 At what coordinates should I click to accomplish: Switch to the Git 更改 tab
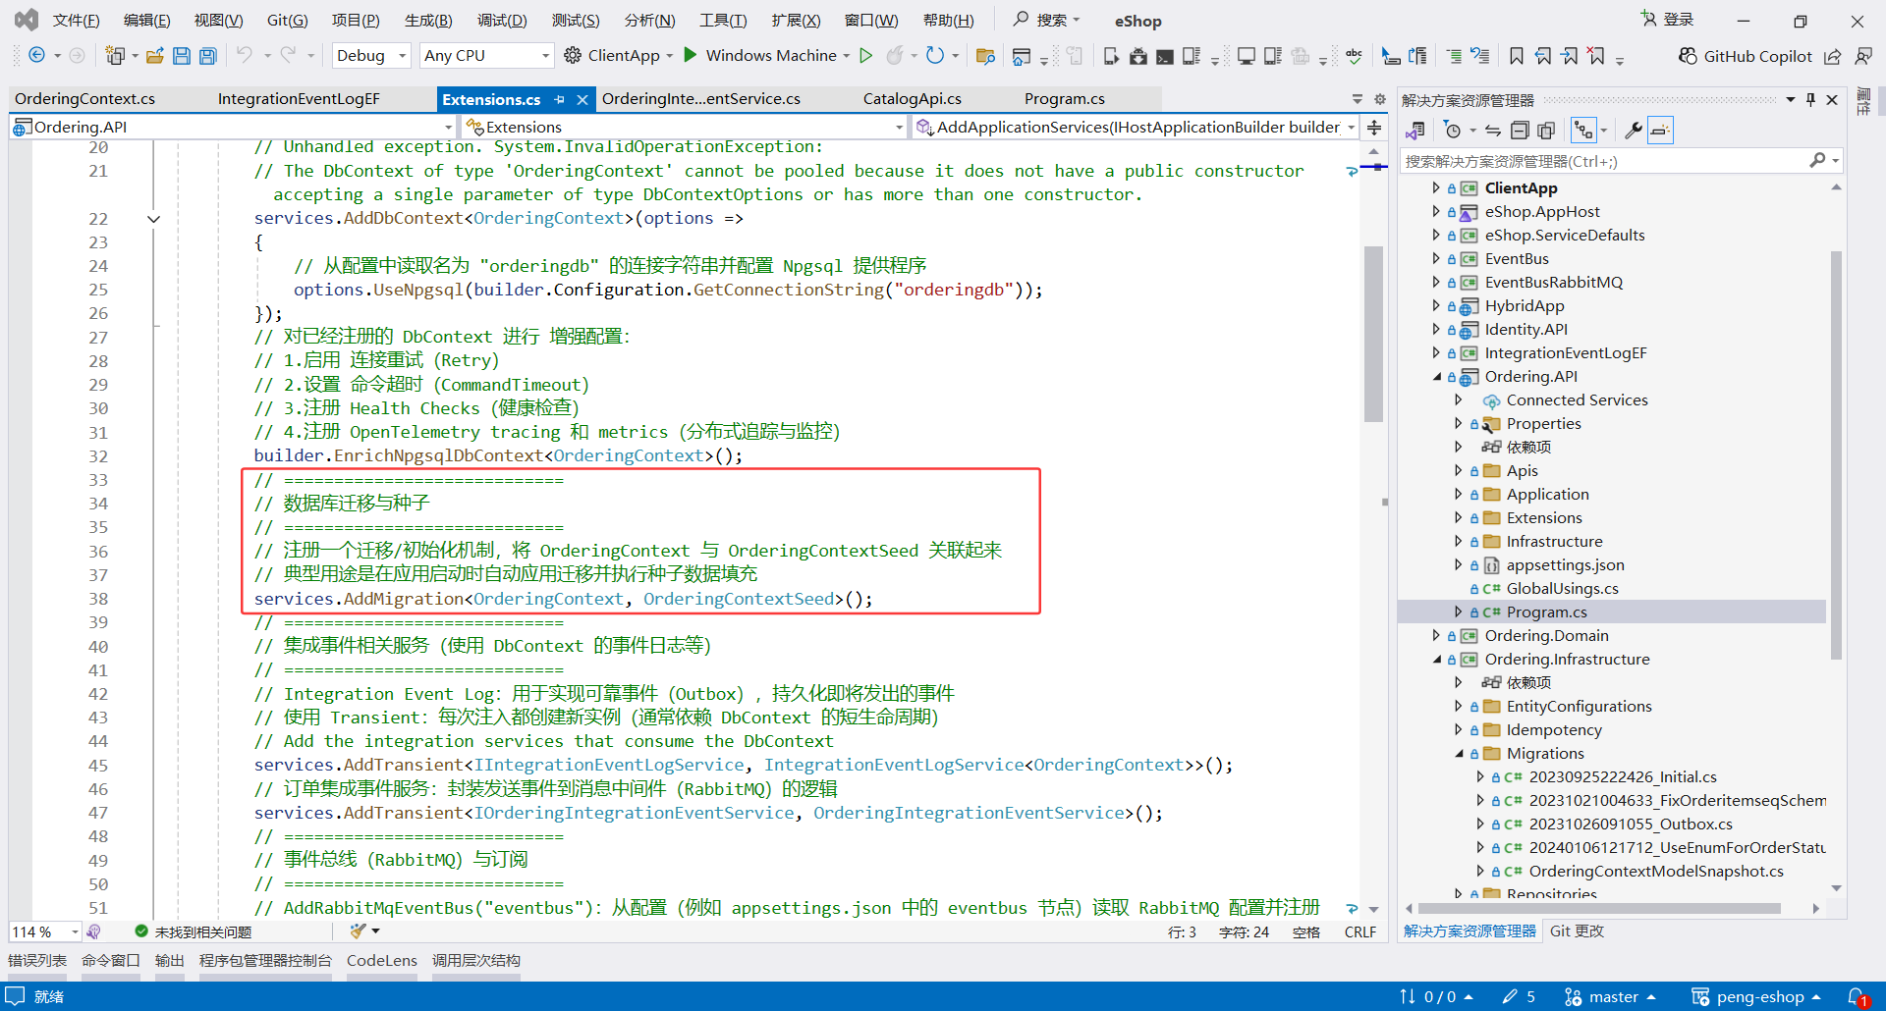coord(1577,931)
